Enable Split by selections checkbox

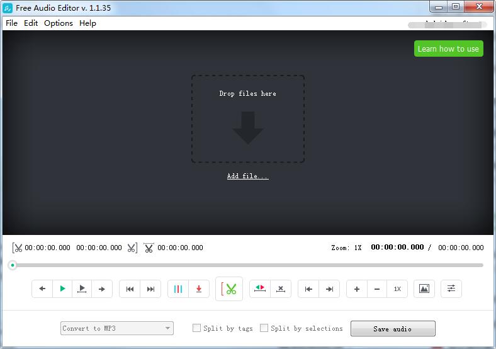pos(264,328)
